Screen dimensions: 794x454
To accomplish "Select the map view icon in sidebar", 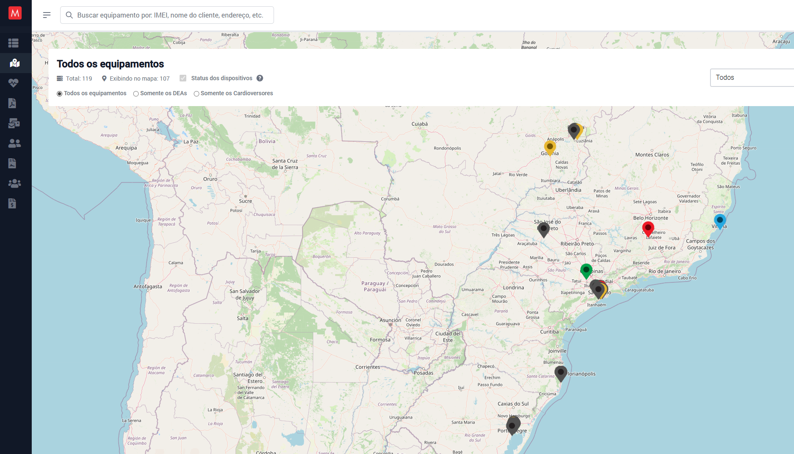I will pos(14,63).
